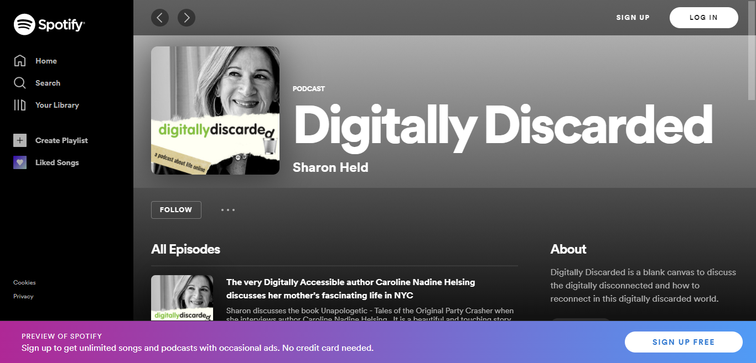Viewport: 756px width, 363px height.
Task: Click the 'PODCAST' label above the title
Action: point(309,89)
